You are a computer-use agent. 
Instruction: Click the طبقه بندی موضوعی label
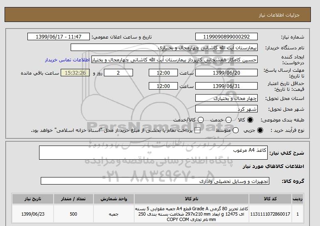[283, 120]
